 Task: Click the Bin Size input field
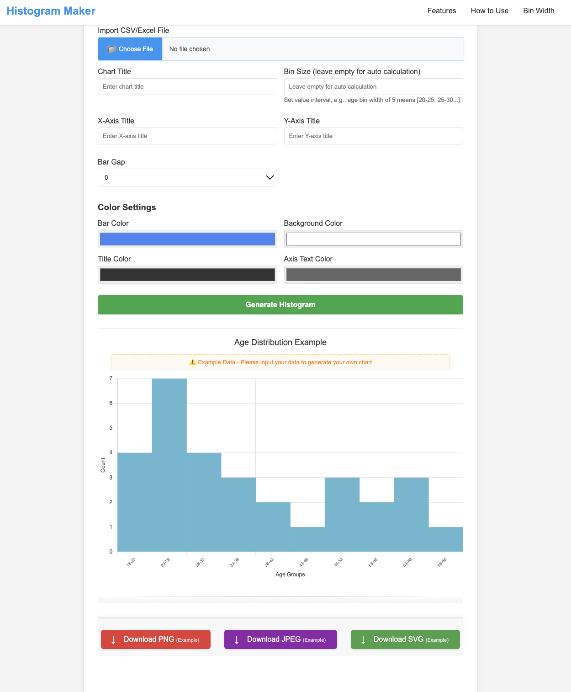pos(373,86)
